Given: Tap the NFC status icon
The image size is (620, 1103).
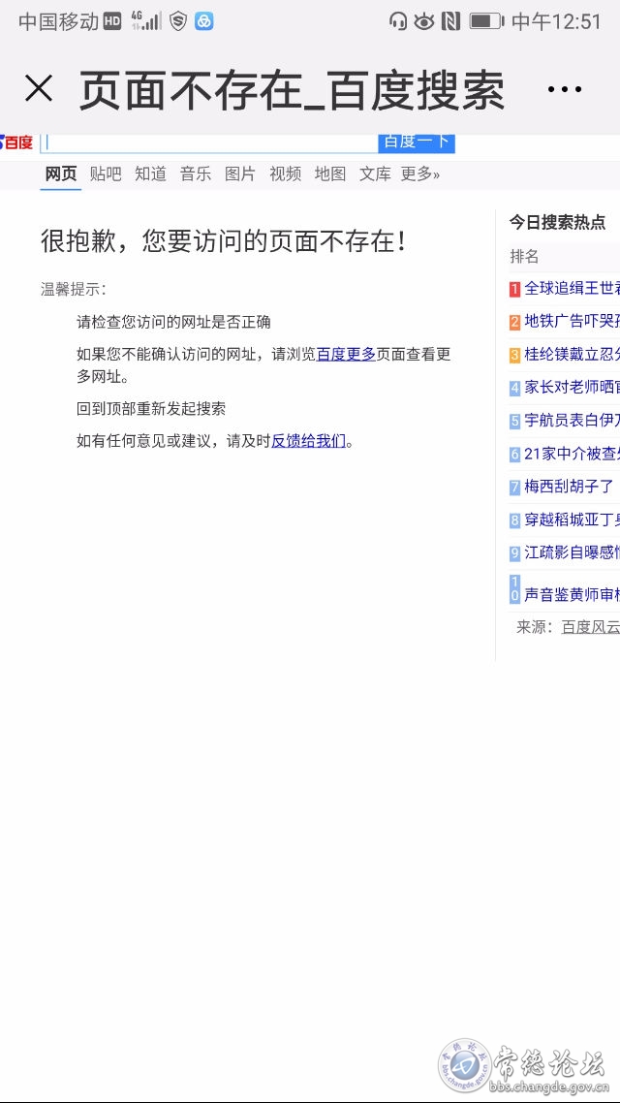Looking at the screenshot, I should point(450,21).
